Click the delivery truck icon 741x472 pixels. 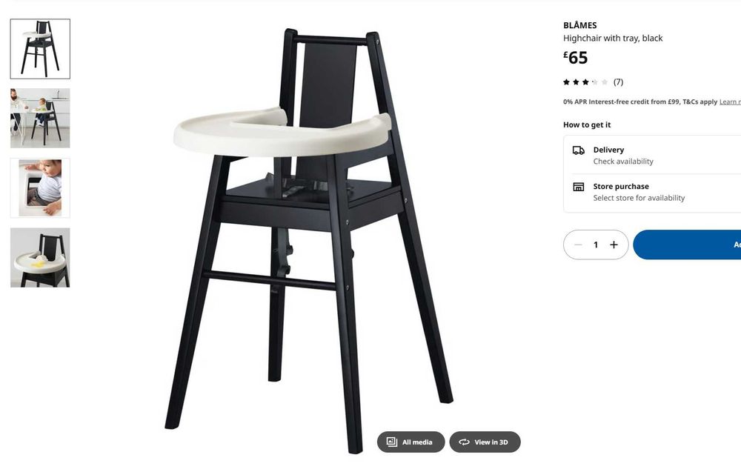[579, 150]
